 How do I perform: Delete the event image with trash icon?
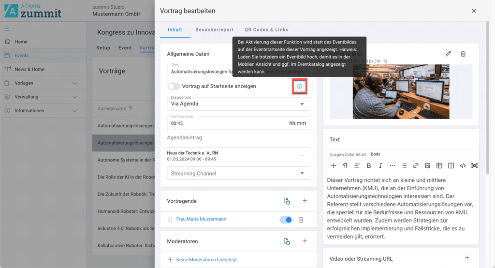(x=463, y=54)
